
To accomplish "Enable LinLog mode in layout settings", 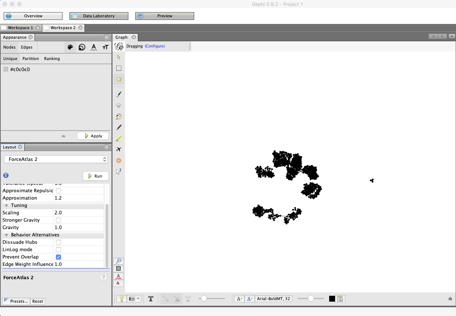I will [x=58, y=249].
